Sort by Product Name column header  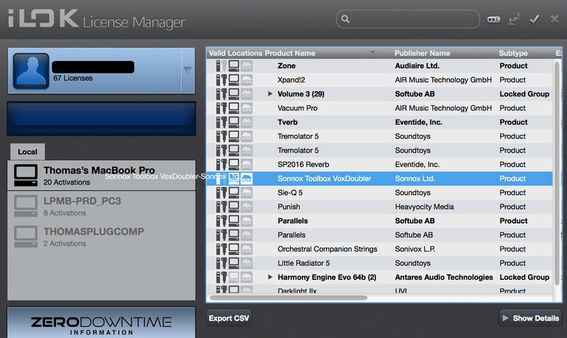(x=290, y=53)
